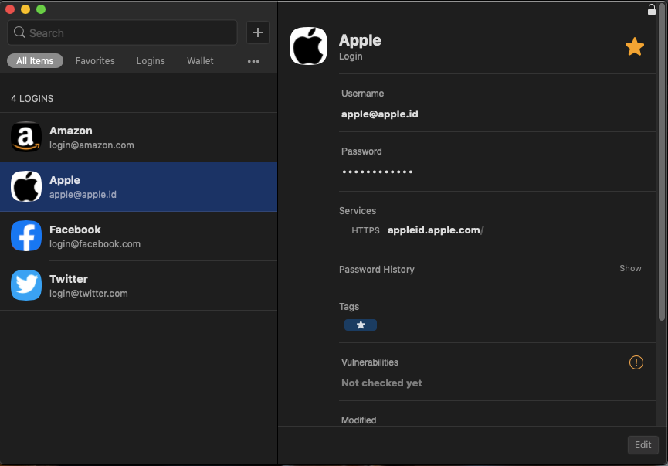Switch to the Favorites tab
This screenshot has width=668, height=466.
pyautogui.click(x=95, y=61)
